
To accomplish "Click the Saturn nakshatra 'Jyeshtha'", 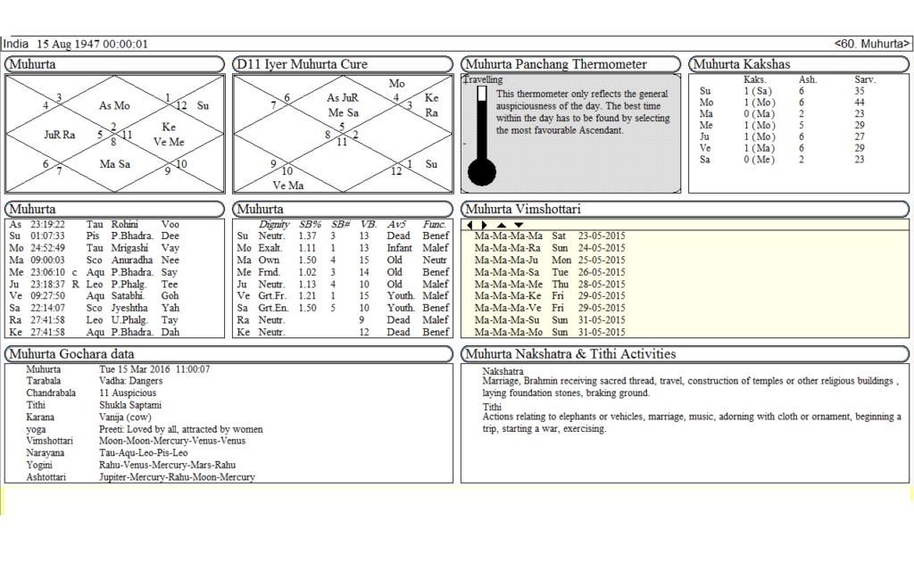I will 129,308.
